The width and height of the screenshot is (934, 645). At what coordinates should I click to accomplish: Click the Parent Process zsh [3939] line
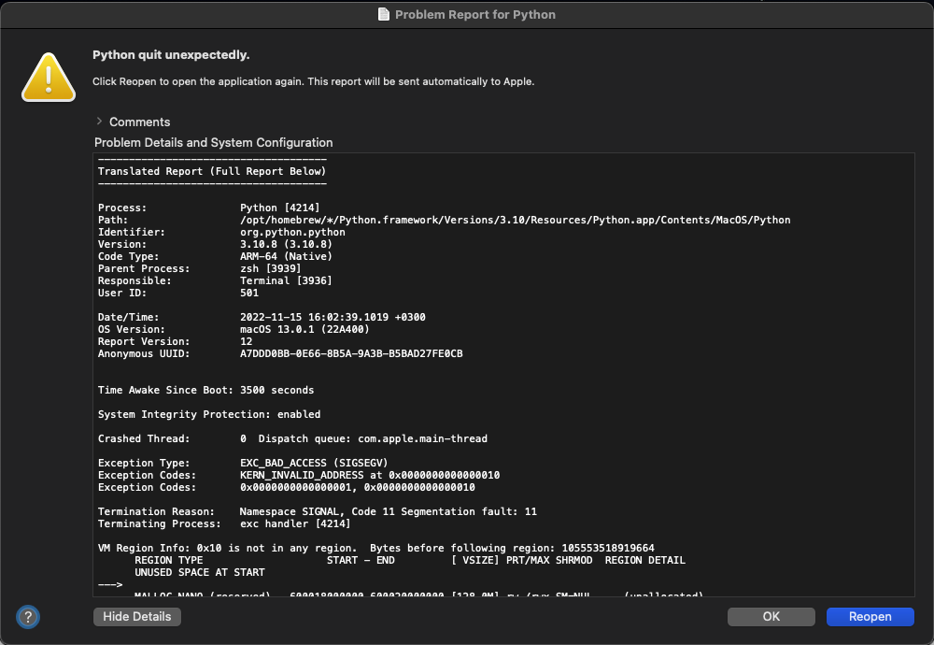(271, 269)
